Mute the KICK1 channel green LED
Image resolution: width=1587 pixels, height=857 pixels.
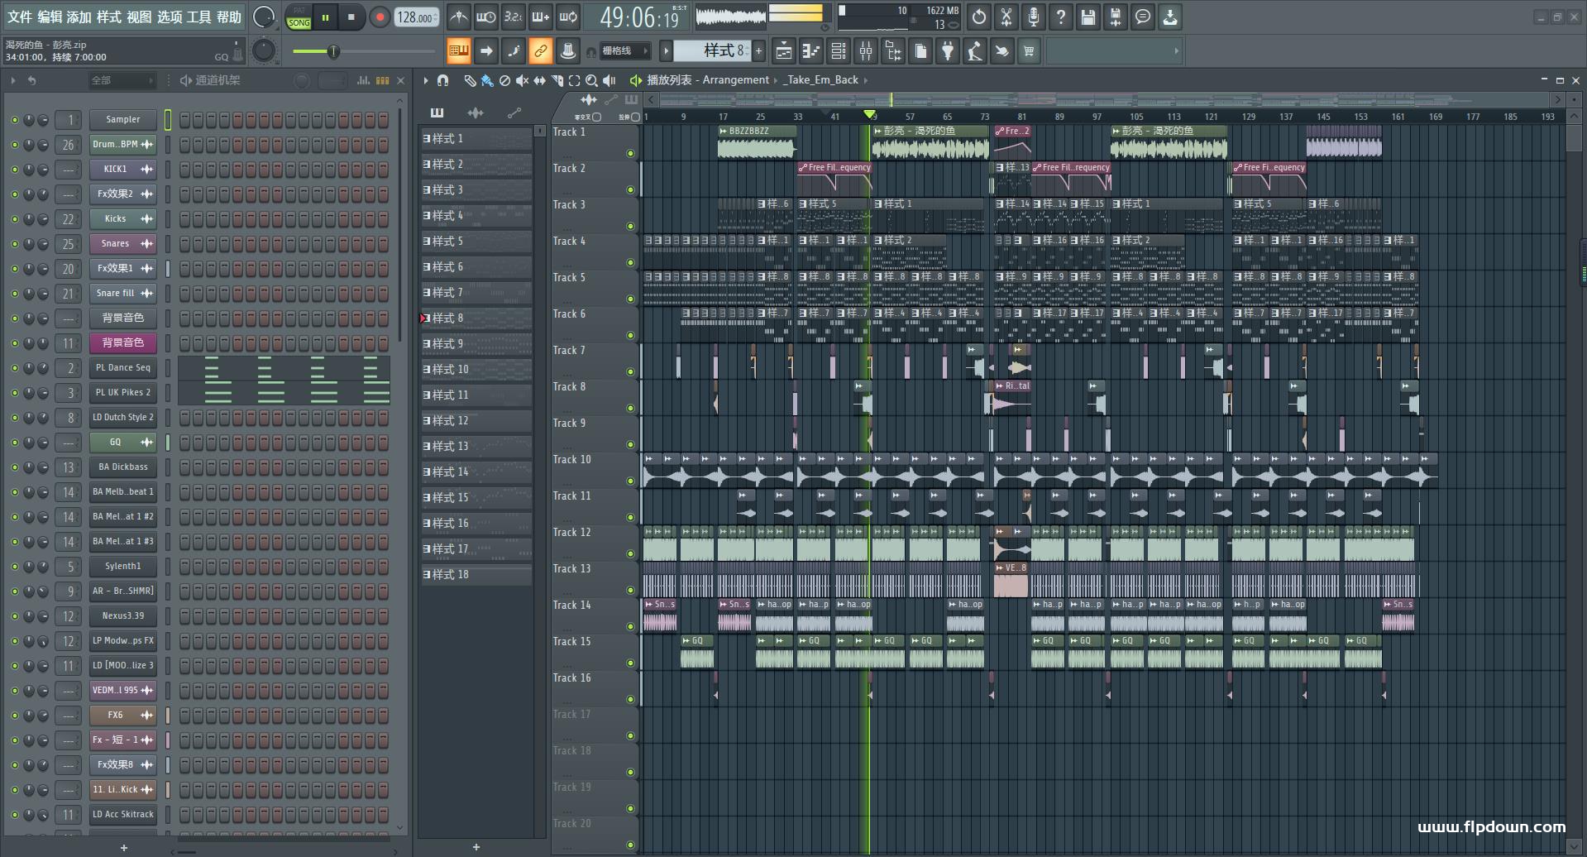pos(14,170)
